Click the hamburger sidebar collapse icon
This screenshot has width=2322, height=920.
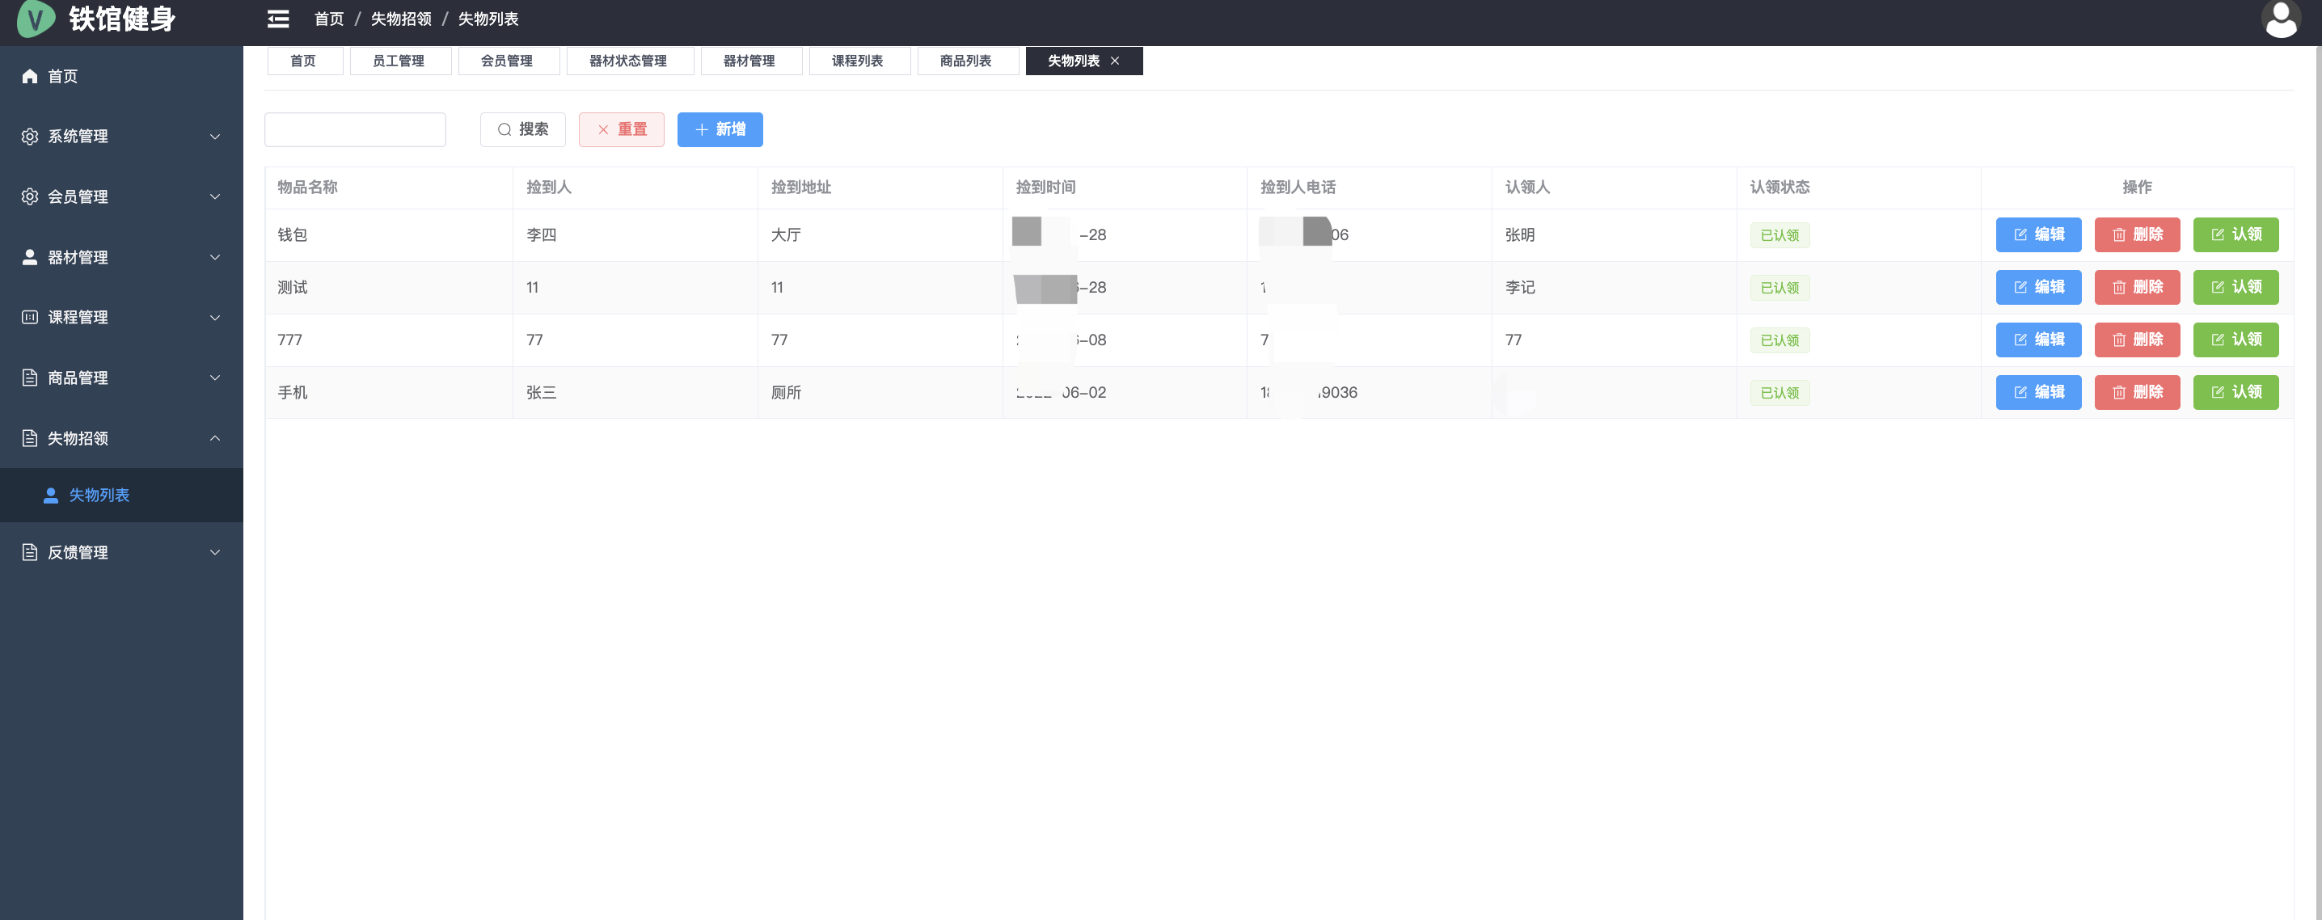pos(277,19)
